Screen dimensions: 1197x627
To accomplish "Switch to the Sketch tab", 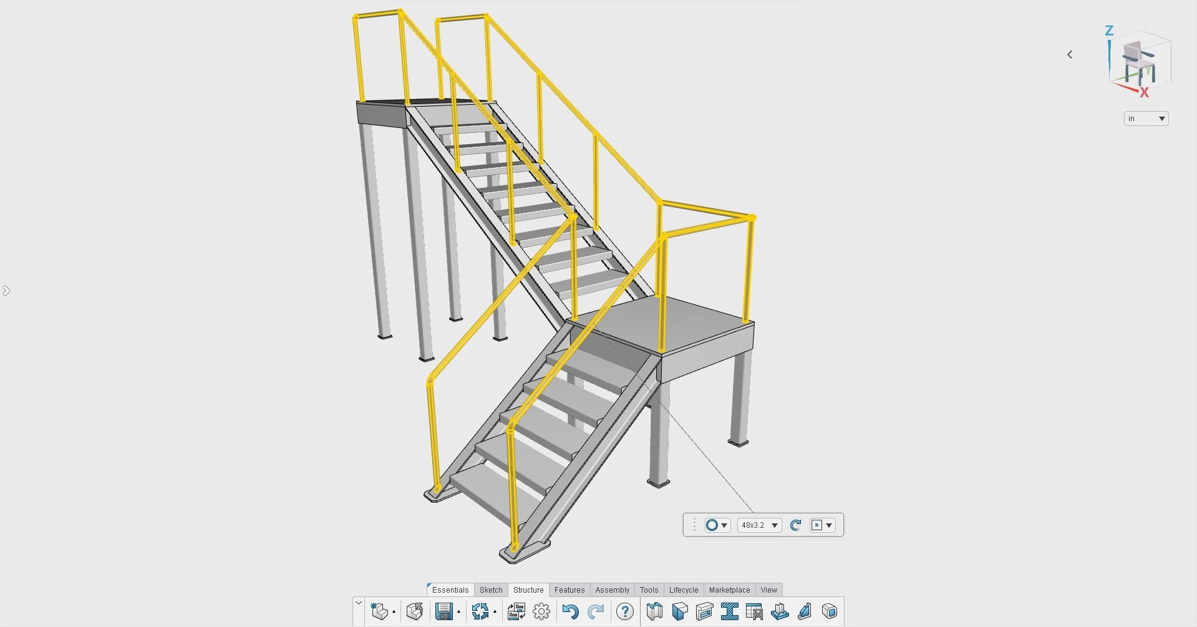I will pyautogui.click(x=491, y=590).
